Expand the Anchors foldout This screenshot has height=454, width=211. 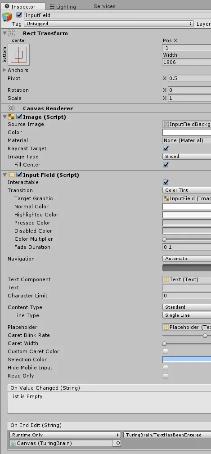pos(4,70)
